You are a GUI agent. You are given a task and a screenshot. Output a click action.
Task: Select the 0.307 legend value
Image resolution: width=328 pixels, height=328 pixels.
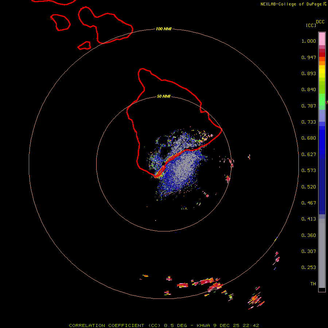[309, 251]
